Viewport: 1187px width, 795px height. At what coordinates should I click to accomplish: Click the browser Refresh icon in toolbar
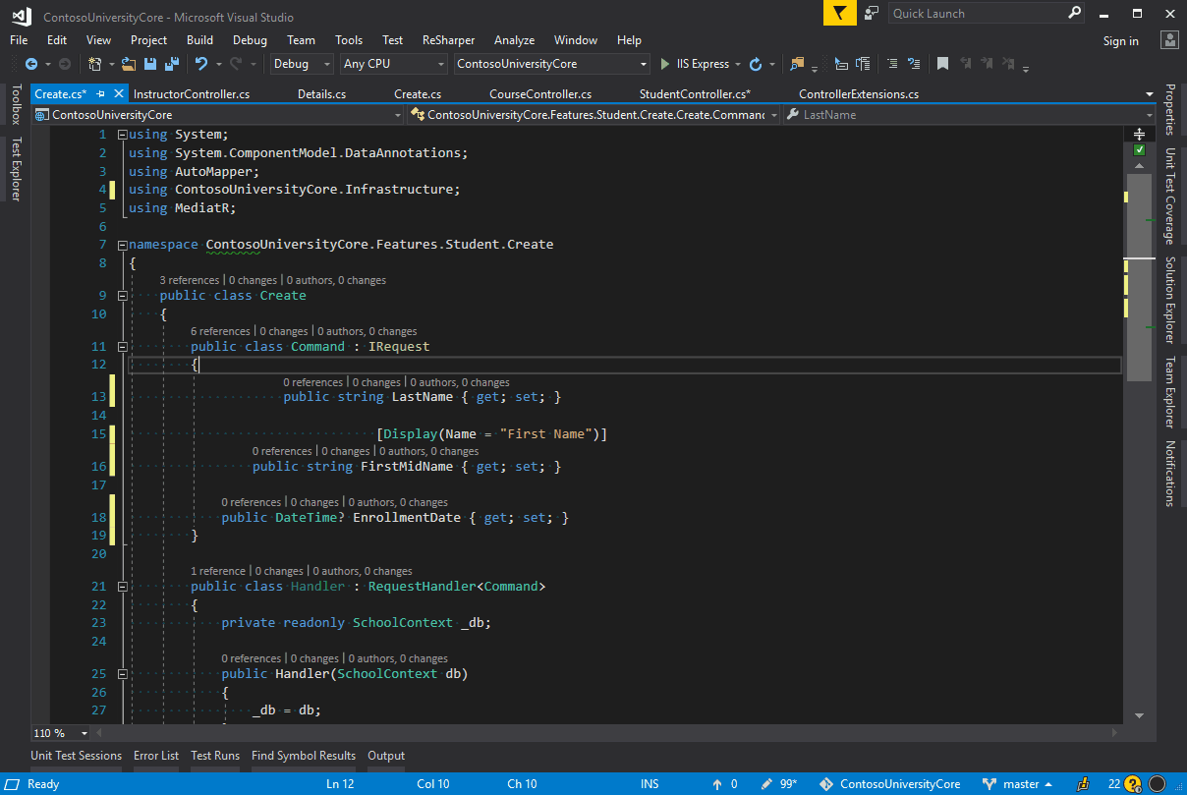[756, 64]
